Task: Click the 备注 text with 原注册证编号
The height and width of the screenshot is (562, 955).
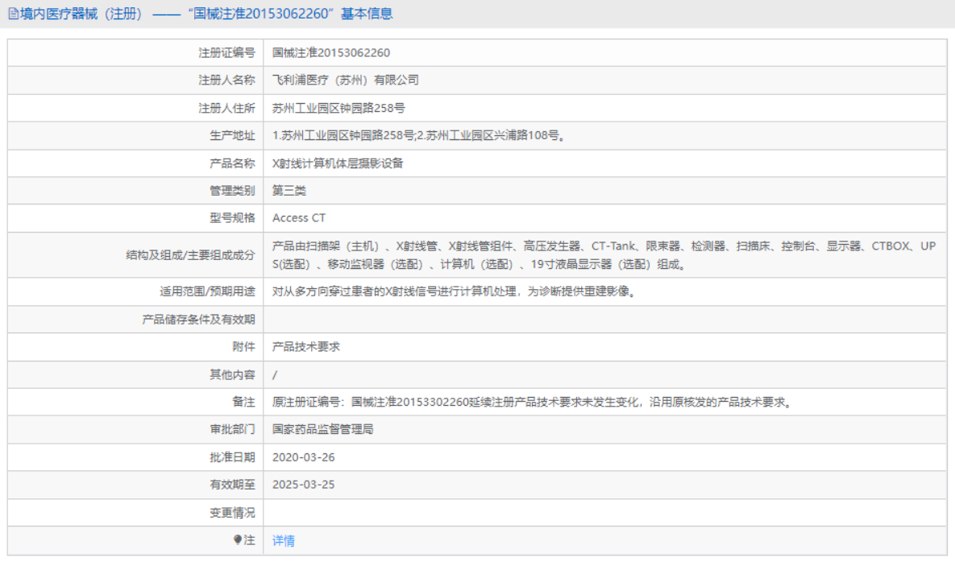Action: [x=534, y=402]
